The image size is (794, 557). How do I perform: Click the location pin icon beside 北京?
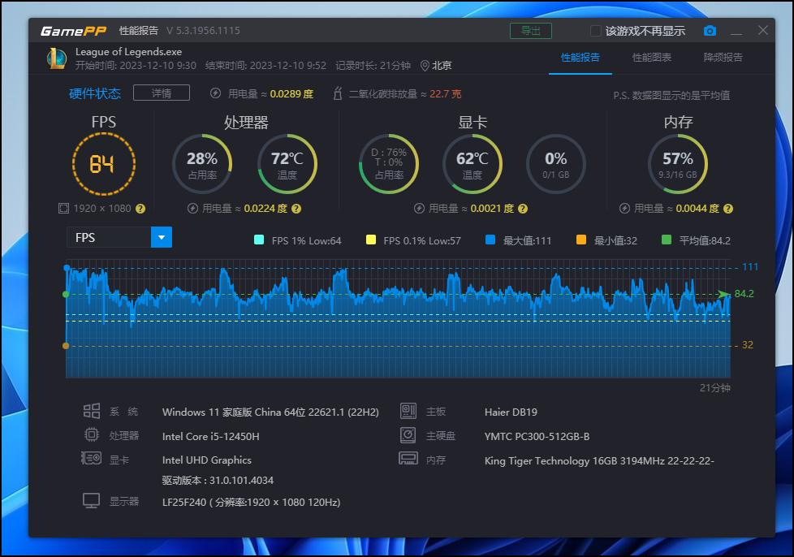[425, 66]
